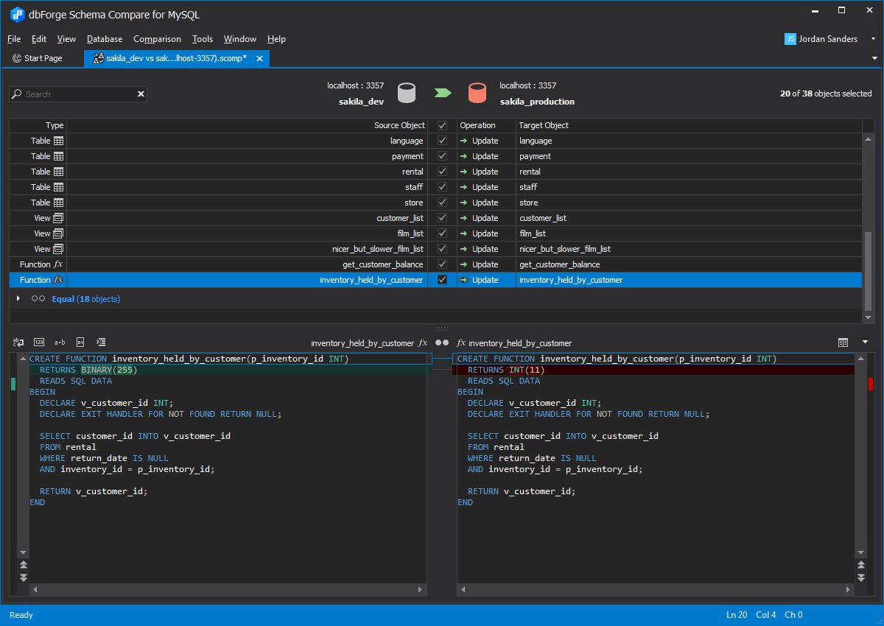884x626 pixels.
Task: Click the ignore case icon in diff toolbar
Action: [x=18, y=342]
